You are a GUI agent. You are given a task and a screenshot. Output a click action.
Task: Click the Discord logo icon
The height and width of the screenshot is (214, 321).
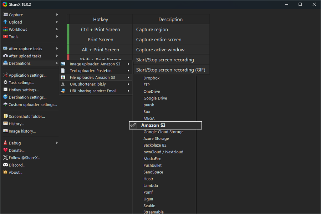click(5, 165)
